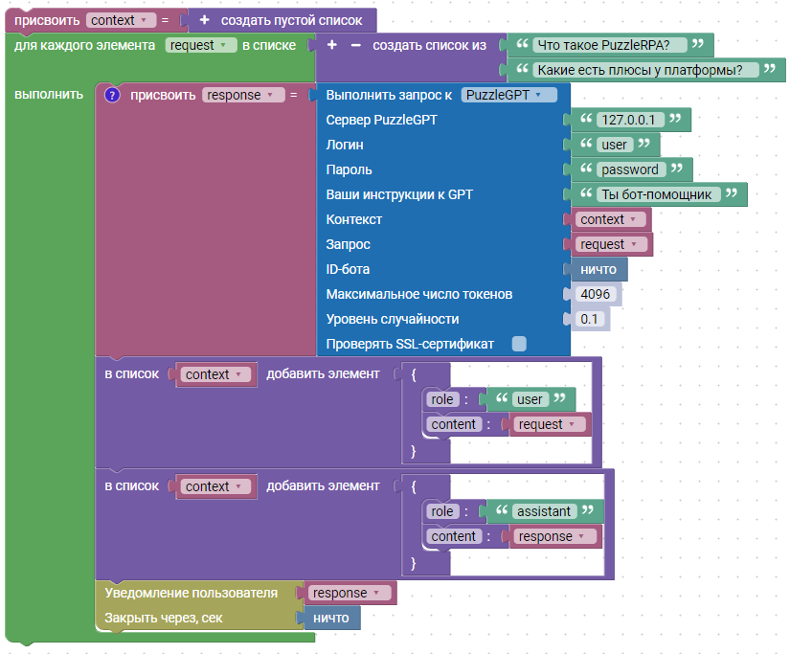Open the request variable dropdown in the loop header

coord(200,45)
